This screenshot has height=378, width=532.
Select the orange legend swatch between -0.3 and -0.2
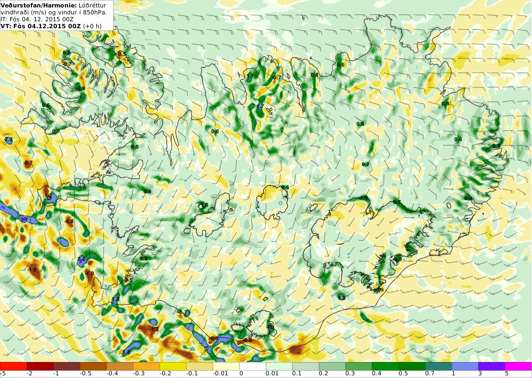(x=146, y=366)
